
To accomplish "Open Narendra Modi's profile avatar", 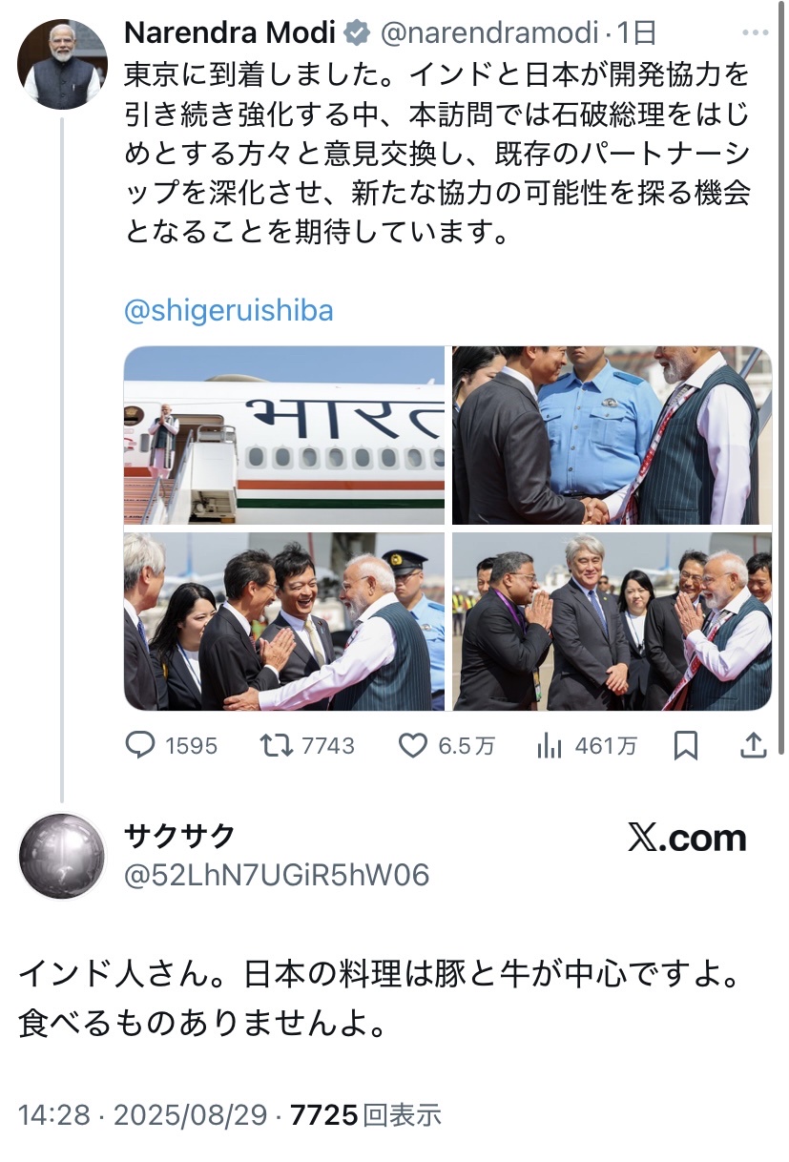I will (62, 63).
